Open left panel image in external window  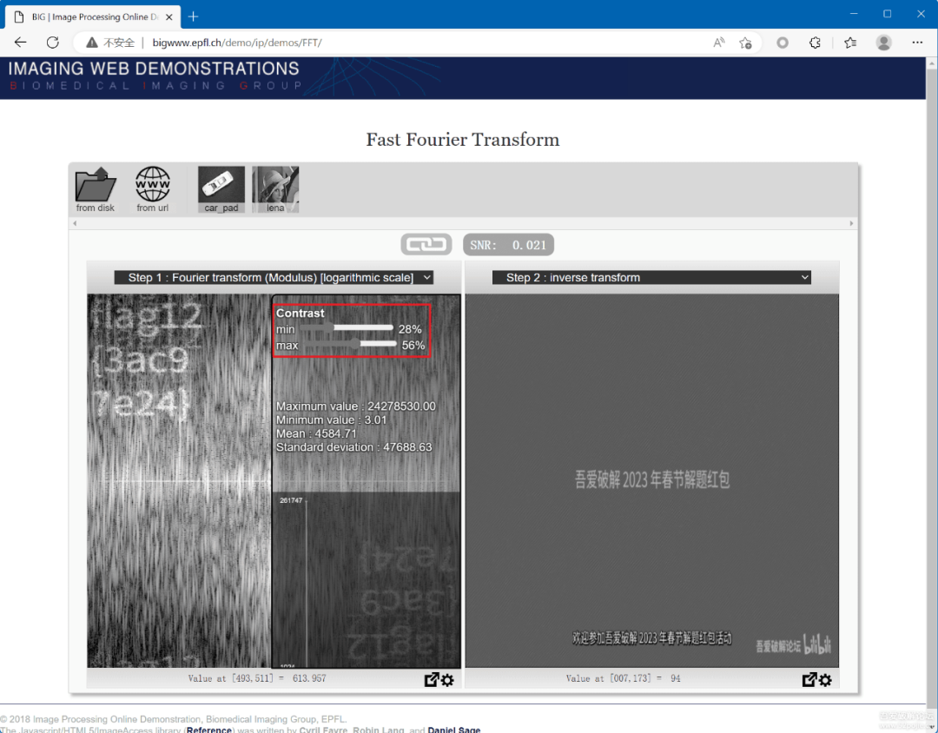pos(432,680)
